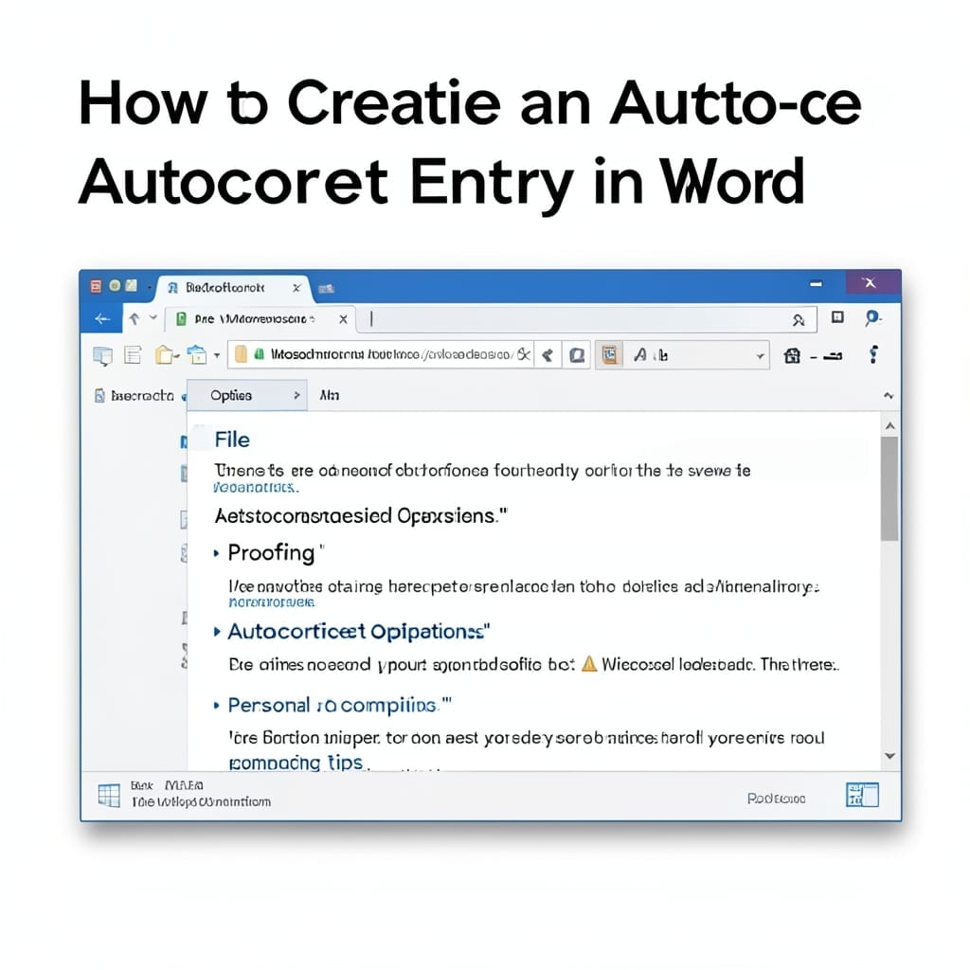Click the pale document icon in title bar
This screenshot has height=970, width=970.
pyautogui.click(x=131, y=285)
